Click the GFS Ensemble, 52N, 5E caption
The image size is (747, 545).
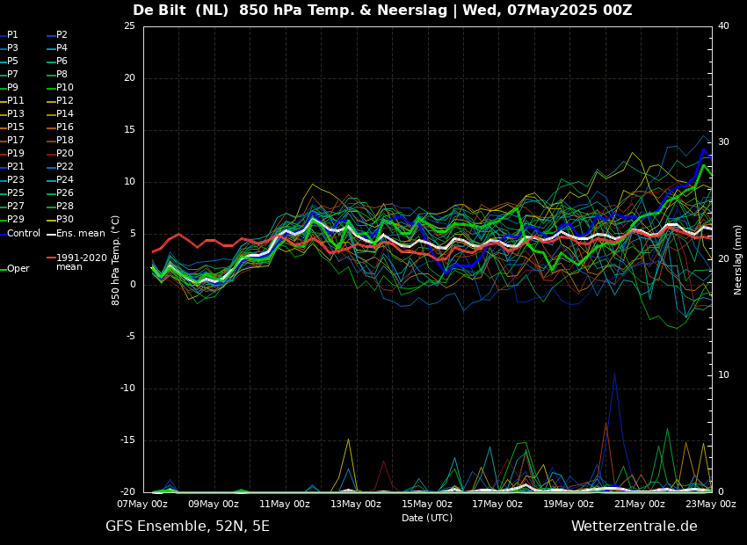pos(188,527)
